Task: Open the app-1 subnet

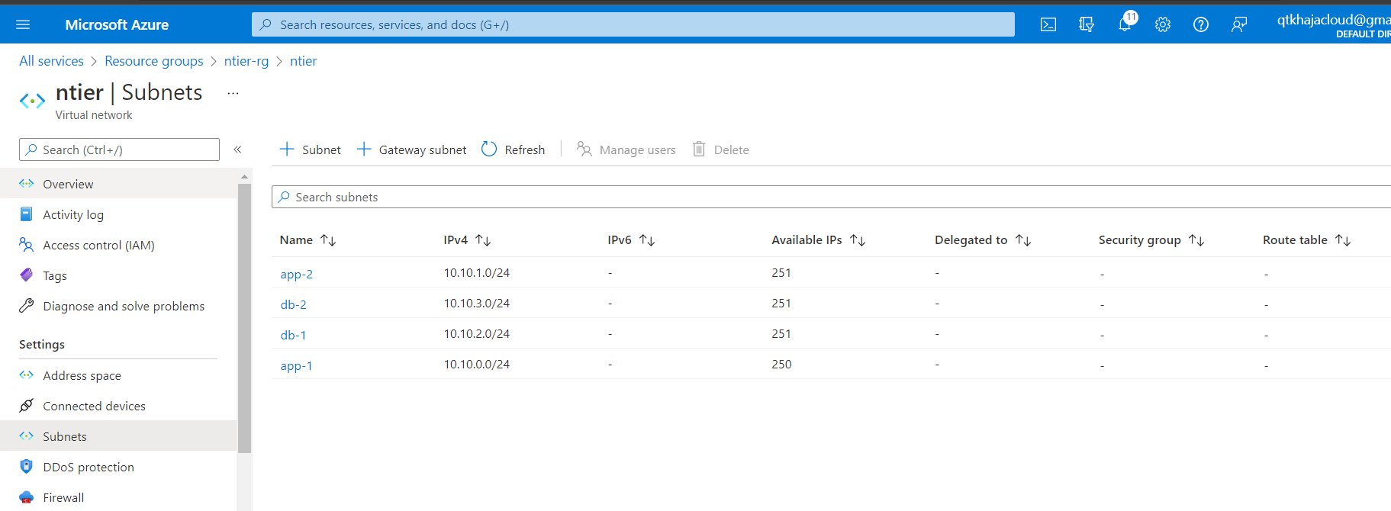Action: click(297, 365)
